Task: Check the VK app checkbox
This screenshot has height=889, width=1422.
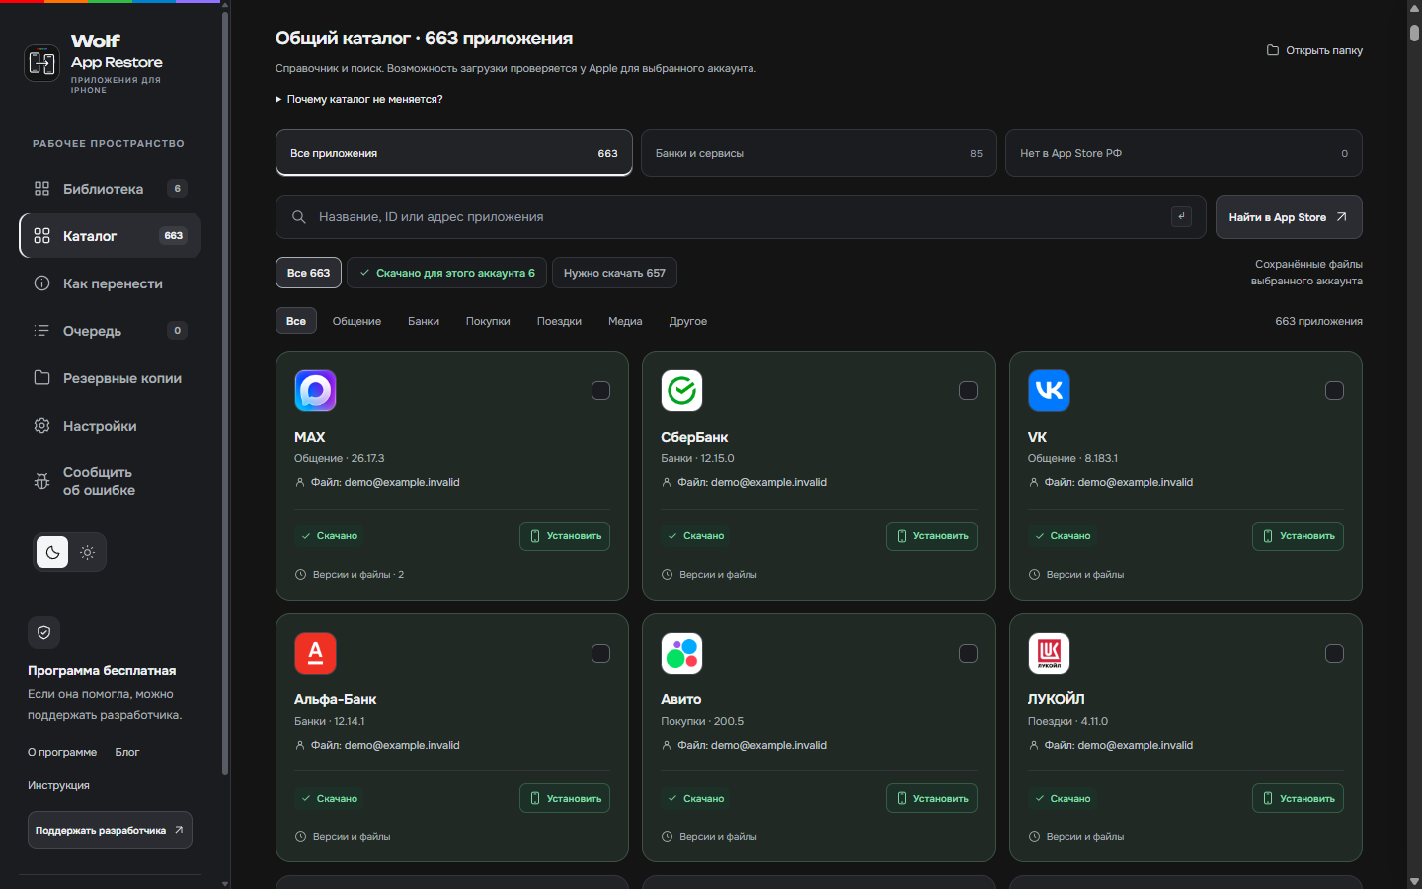Action: [1334, 391]
